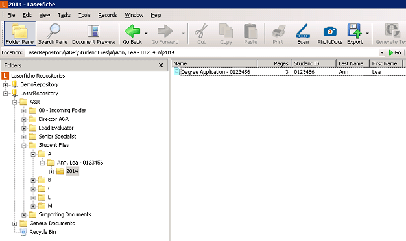Screen dimensions: 406x241
Task: Expand the C student folder
Action: click(x=33, y=189)
